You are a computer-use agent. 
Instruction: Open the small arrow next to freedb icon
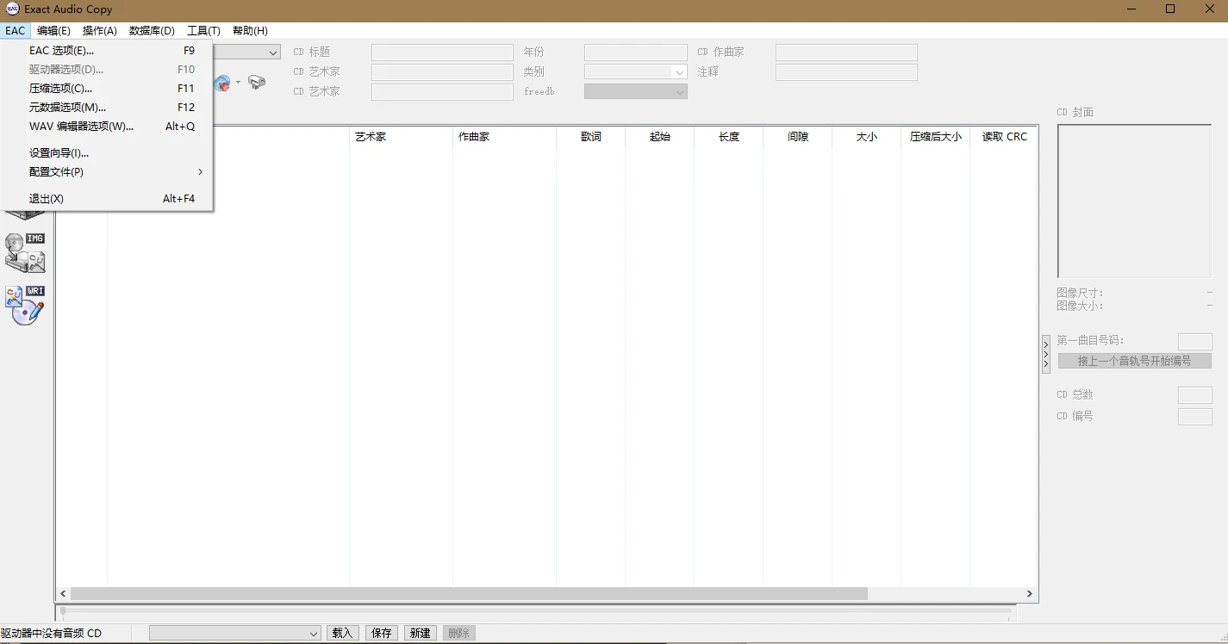(238, 83)
